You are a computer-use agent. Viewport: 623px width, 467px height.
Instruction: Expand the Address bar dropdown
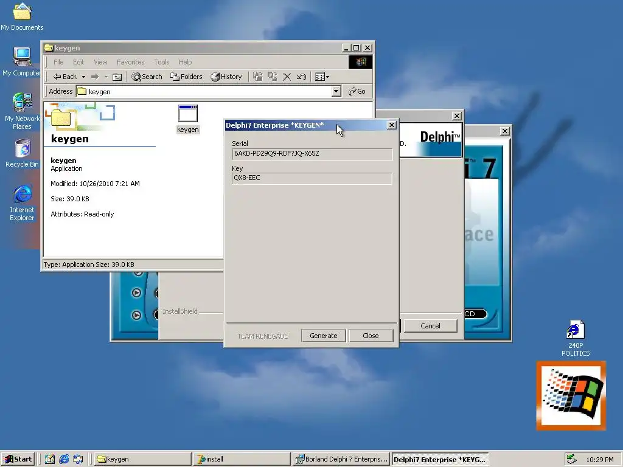336,91
